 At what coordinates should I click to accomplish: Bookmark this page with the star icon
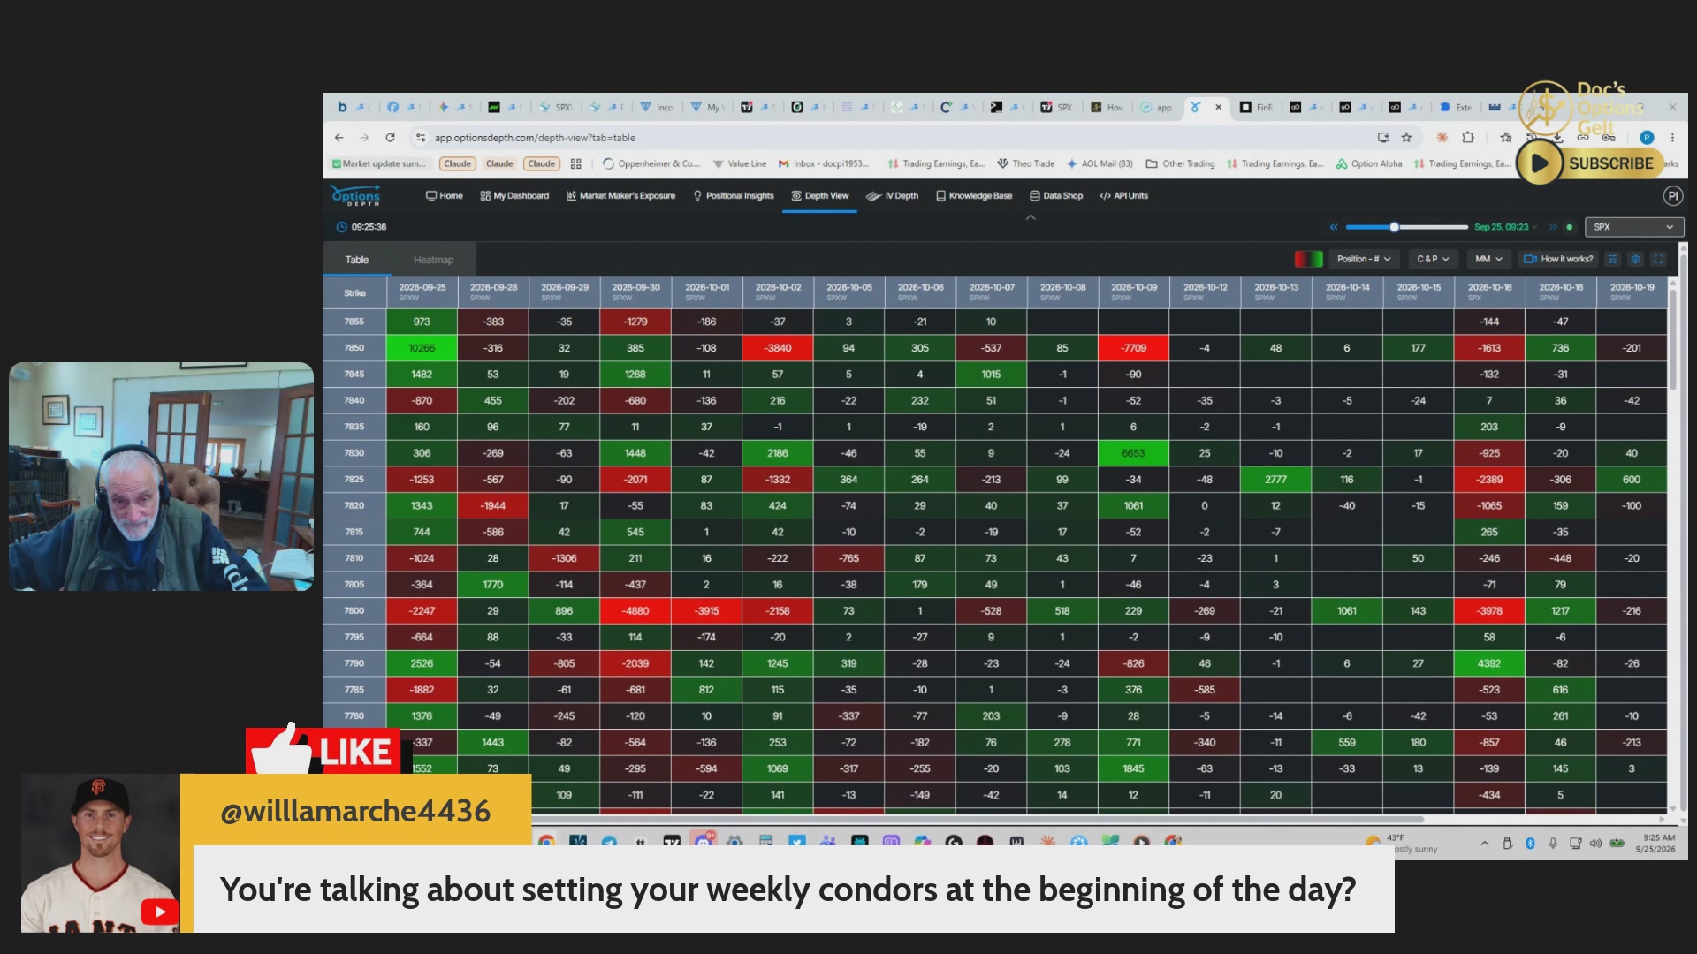(x=1406, y=138)
